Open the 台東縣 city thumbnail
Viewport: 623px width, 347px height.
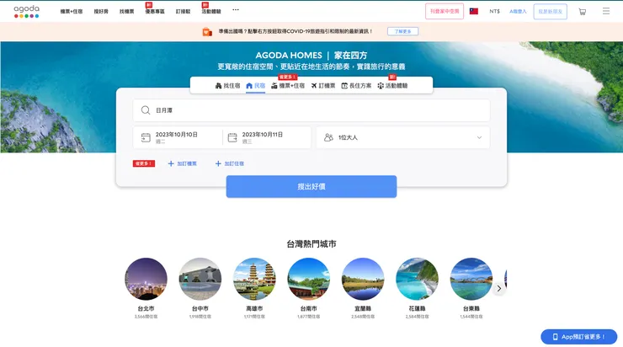tap(471, 279)
